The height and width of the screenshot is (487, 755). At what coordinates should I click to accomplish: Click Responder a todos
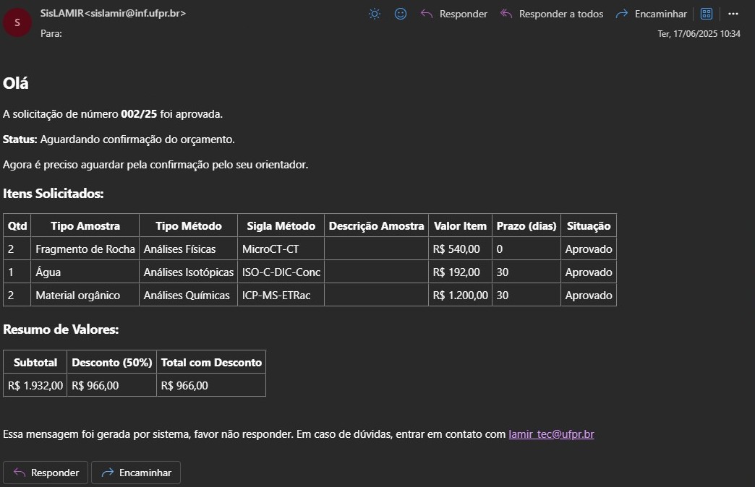[x=552, y=14]
